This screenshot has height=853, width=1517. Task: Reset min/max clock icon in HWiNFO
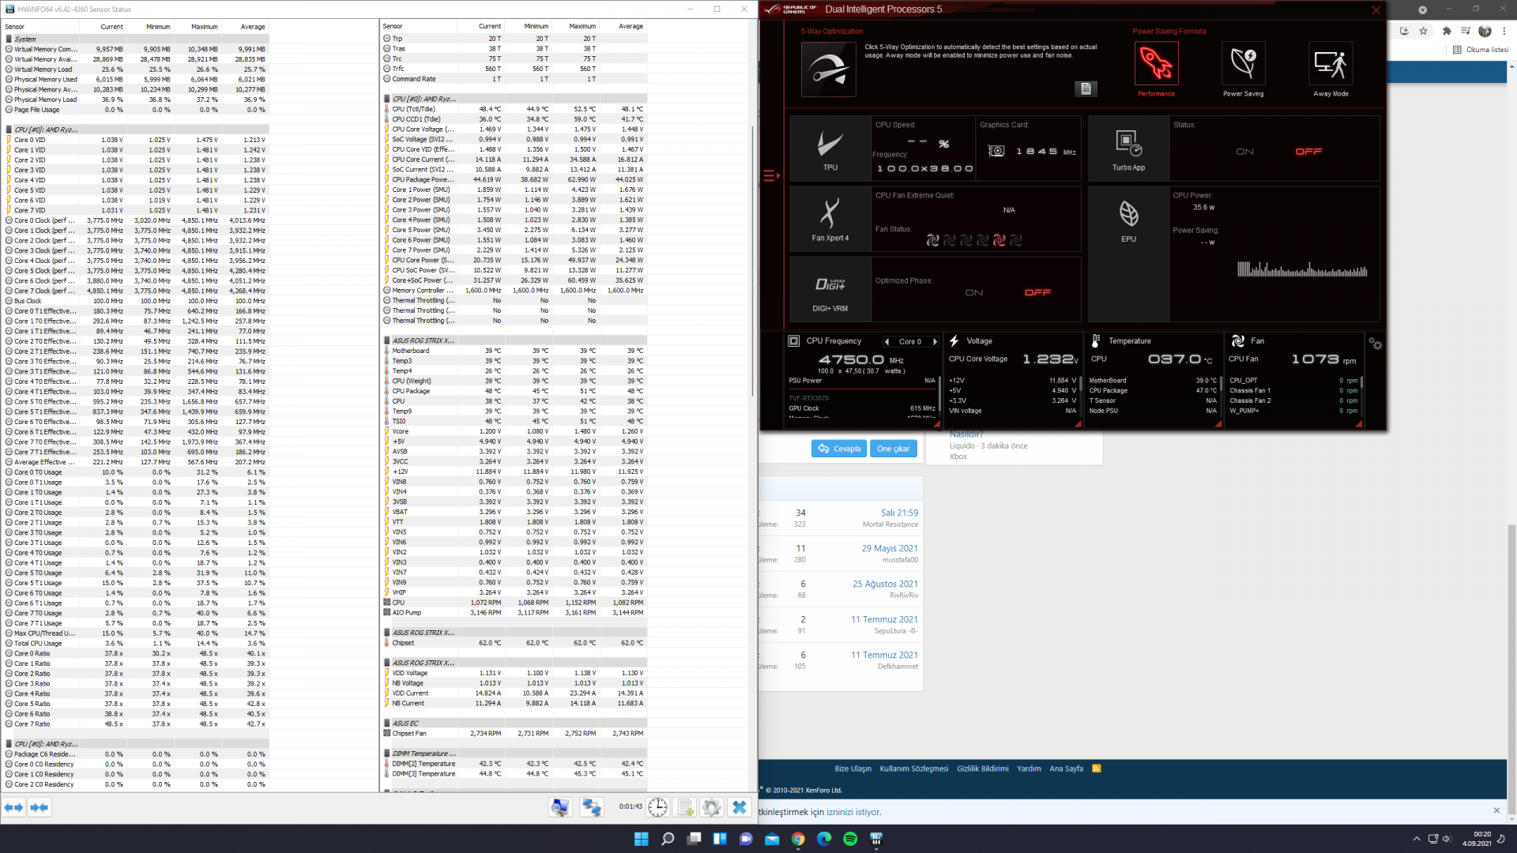(657, 807)
